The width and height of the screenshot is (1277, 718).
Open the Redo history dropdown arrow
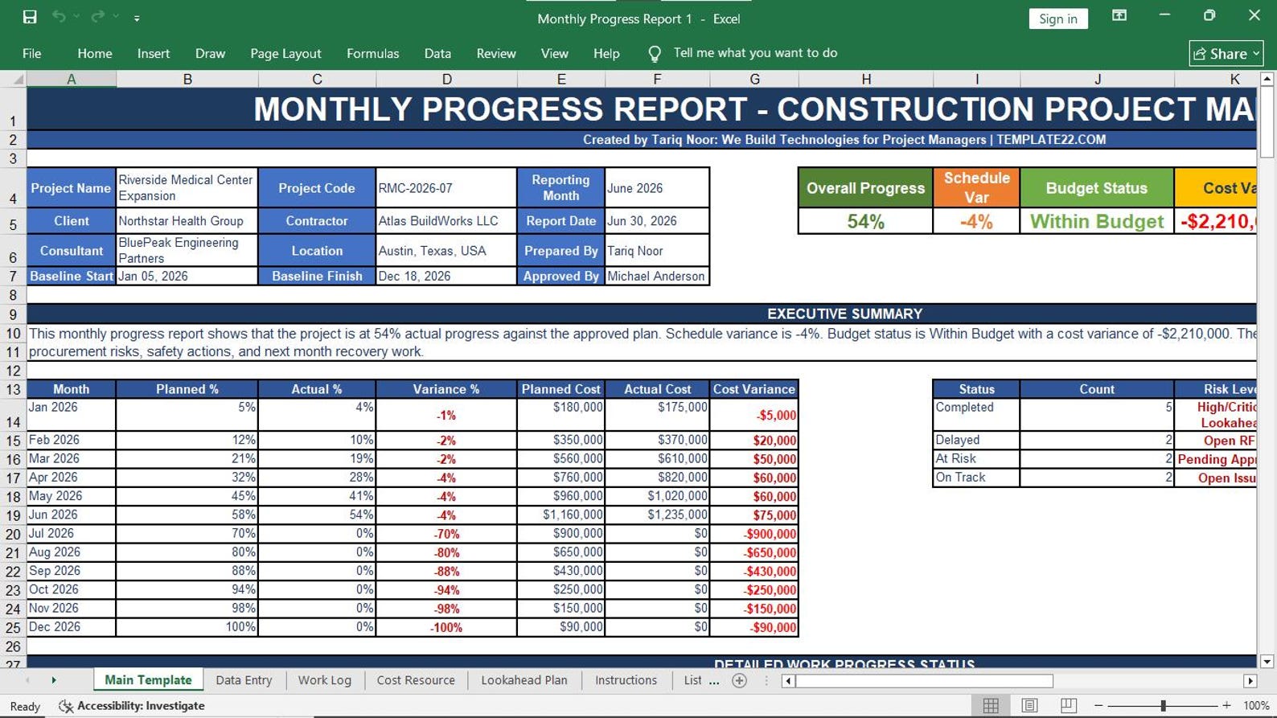coord(117,17)
